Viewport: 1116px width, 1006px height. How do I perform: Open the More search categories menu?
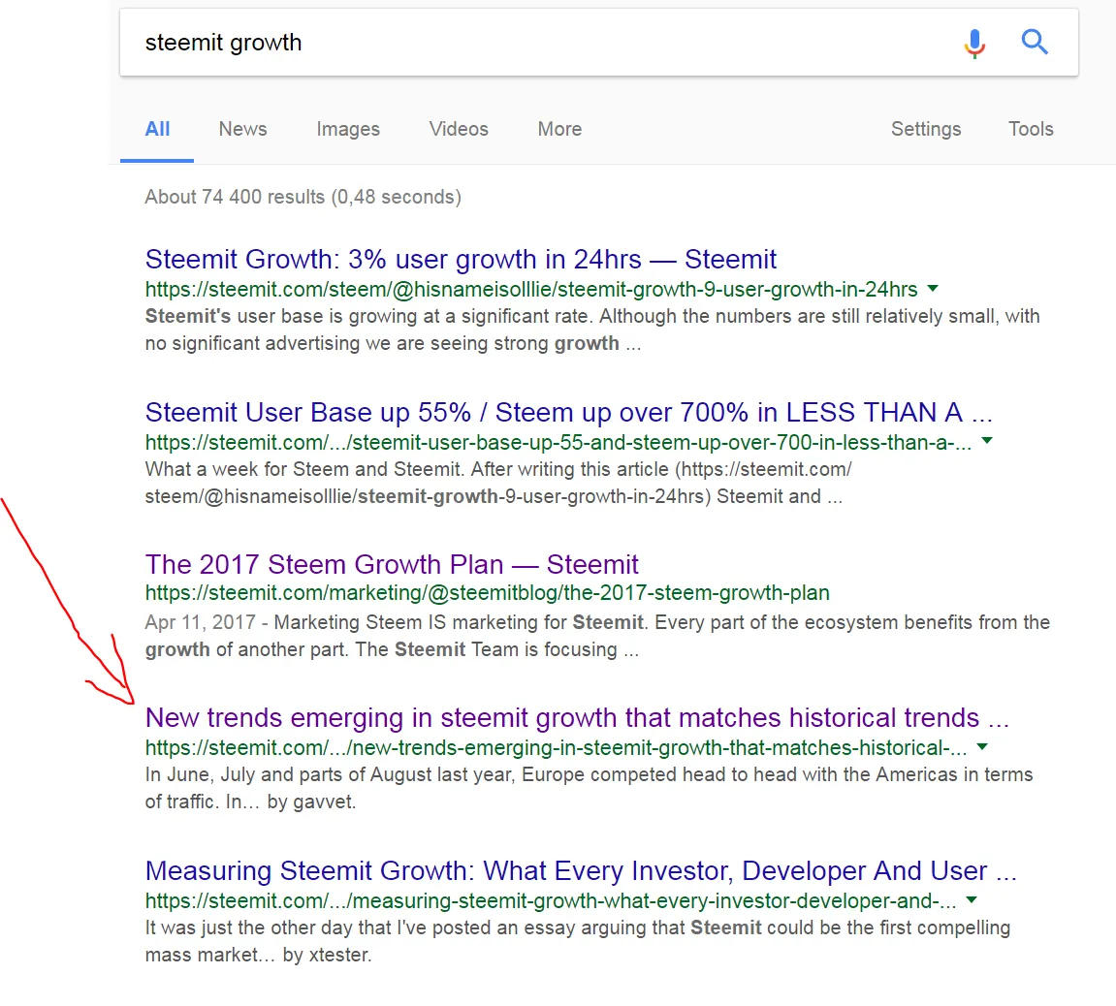tap(559, 129)
